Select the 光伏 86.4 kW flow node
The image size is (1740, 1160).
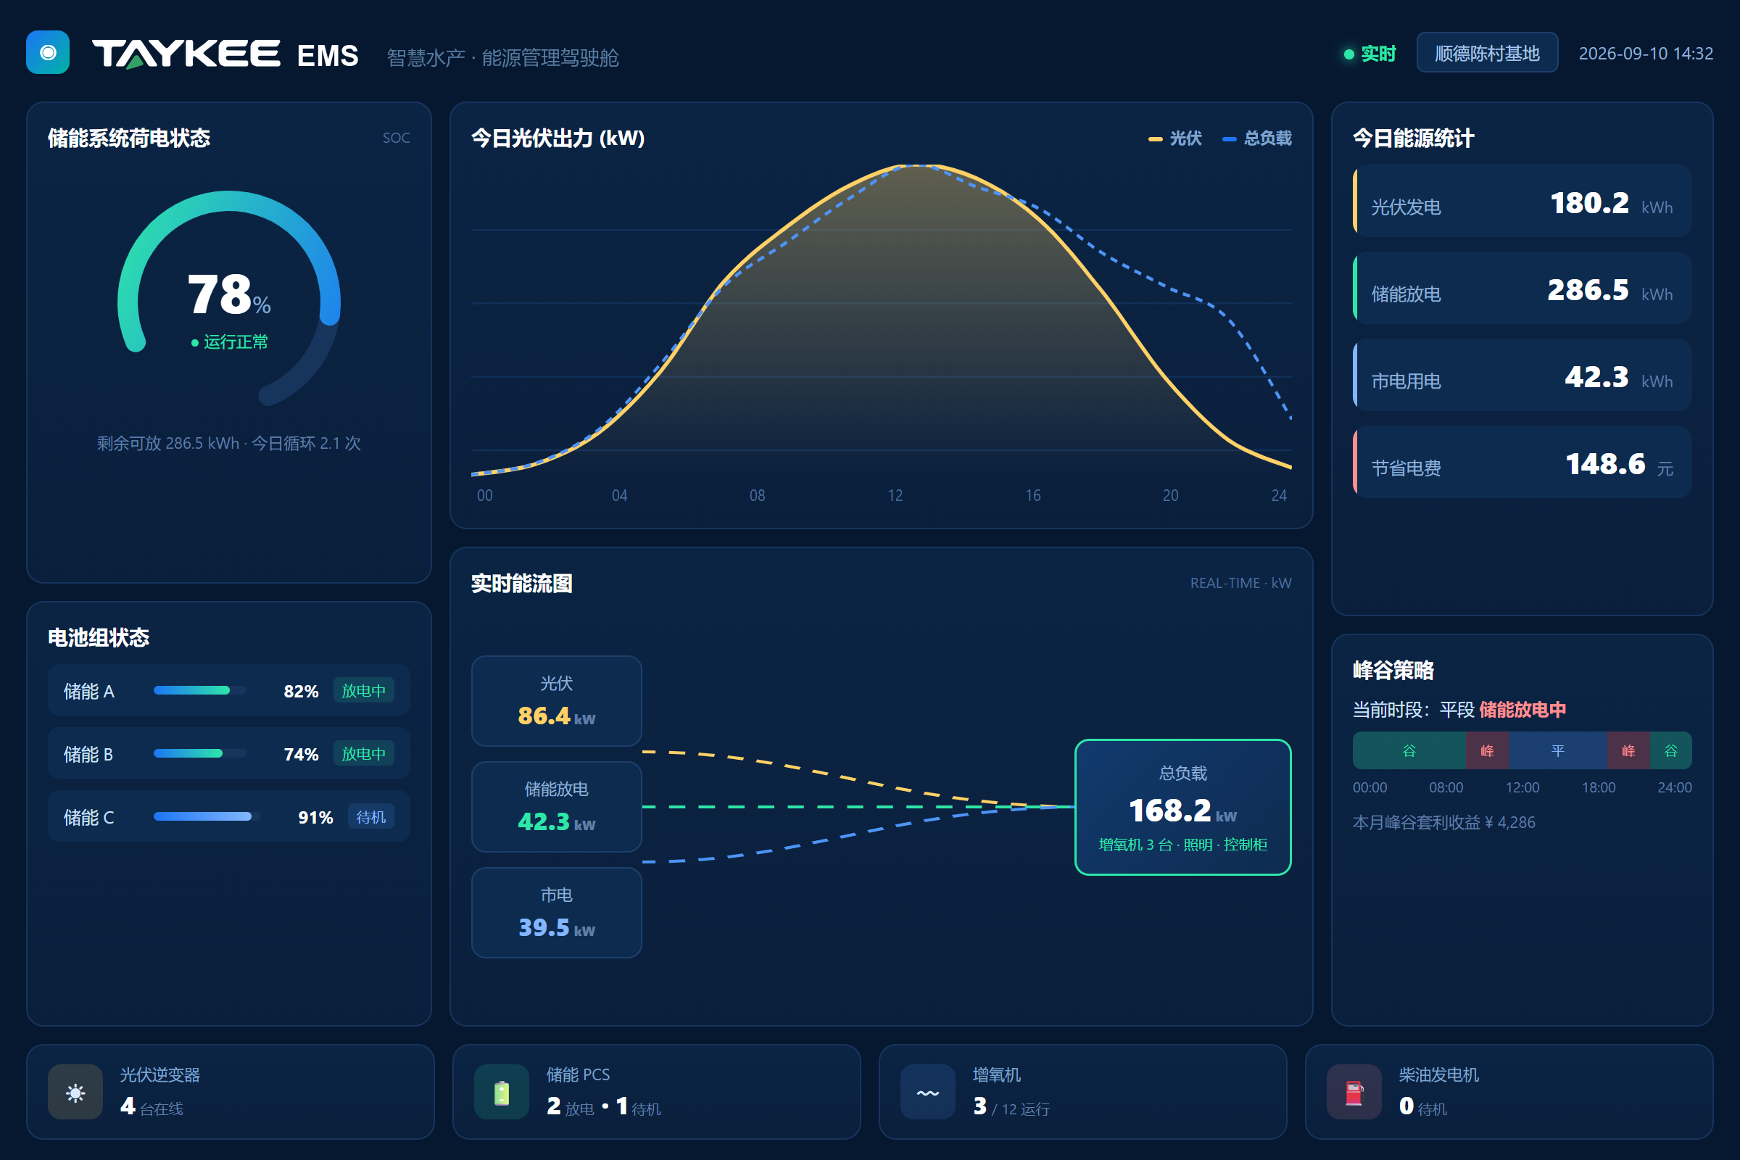pyautogui.click(x=556, y=700)
